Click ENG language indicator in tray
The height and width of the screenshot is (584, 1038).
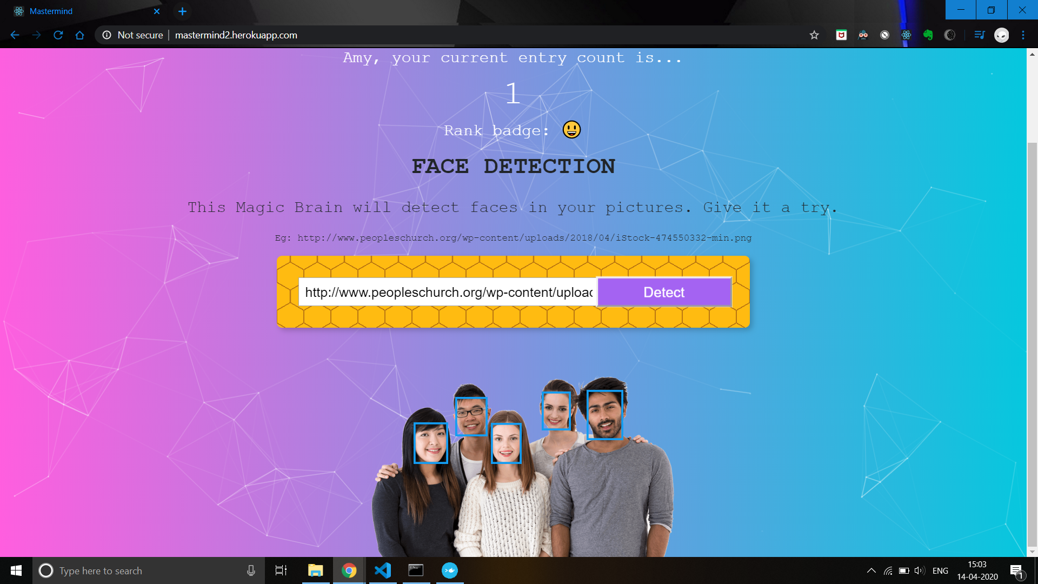tap(940, 570)
